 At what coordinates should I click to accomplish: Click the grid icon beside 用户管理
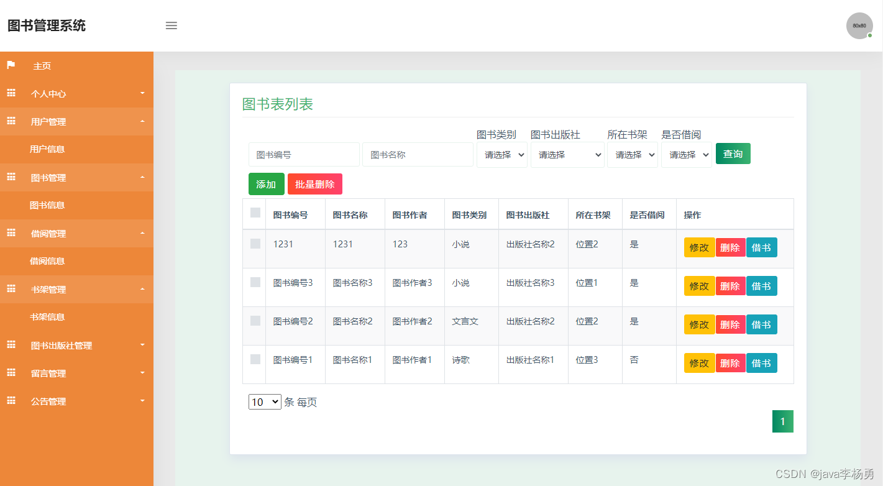pos(11,121)
